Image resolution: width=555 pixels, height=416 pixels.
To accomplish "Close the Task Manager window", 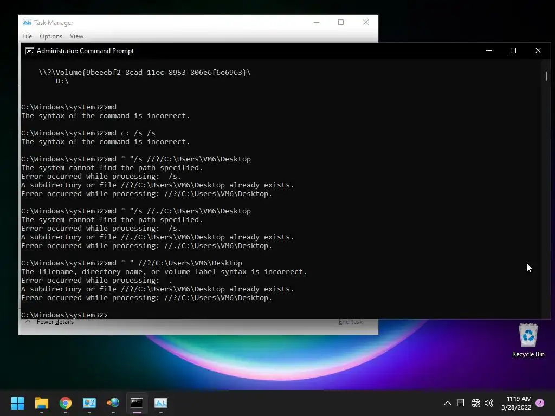I will click(366, 22).
